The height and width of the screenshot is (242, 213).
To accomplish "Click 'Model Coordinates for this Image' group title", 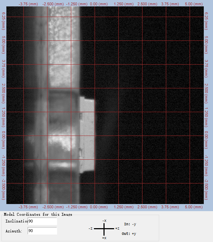I will 38,214.
